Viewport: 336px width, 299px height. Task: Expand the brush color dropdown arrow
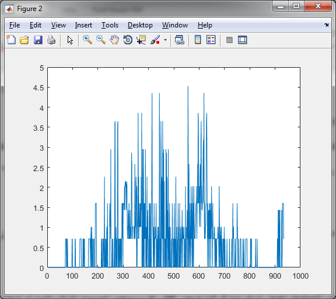(165, 40)
